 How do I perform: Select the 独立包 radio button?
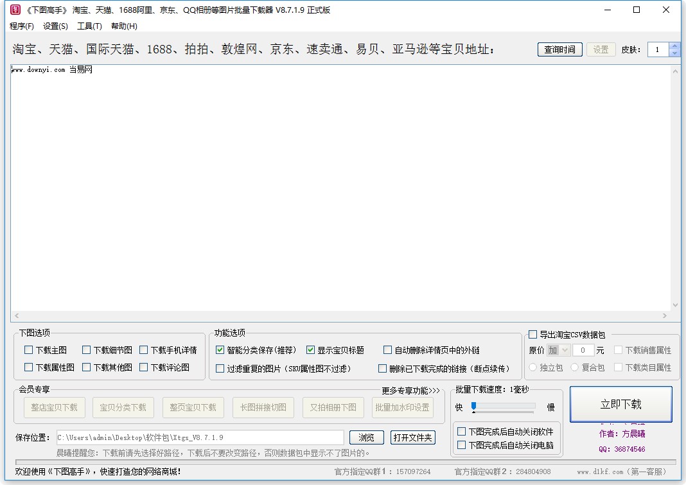click(x=534, y=366)
